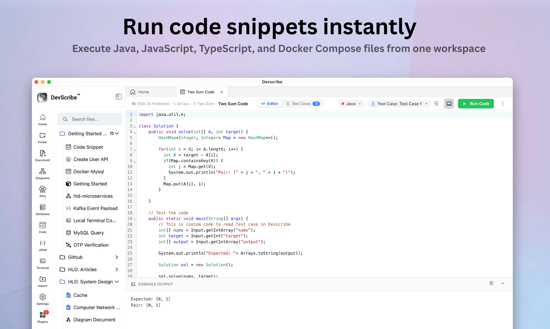Click the CONSOLE OUTPUT header label
This screenshot has height=329, width=550.
[155, 284]
